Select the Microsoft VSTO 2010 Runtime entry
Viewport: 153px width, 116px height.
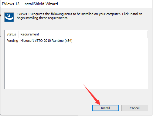point(46,41)
